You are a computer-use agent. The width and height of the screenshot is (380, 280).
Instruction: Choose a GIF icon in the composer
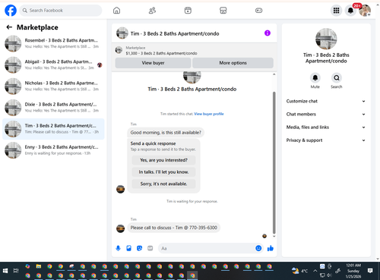click(150, 248)
